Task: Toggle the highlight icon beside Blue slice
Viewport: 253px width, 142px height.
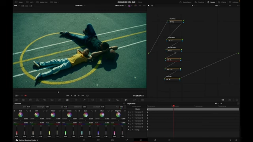Action: click(x=96, y=111)
